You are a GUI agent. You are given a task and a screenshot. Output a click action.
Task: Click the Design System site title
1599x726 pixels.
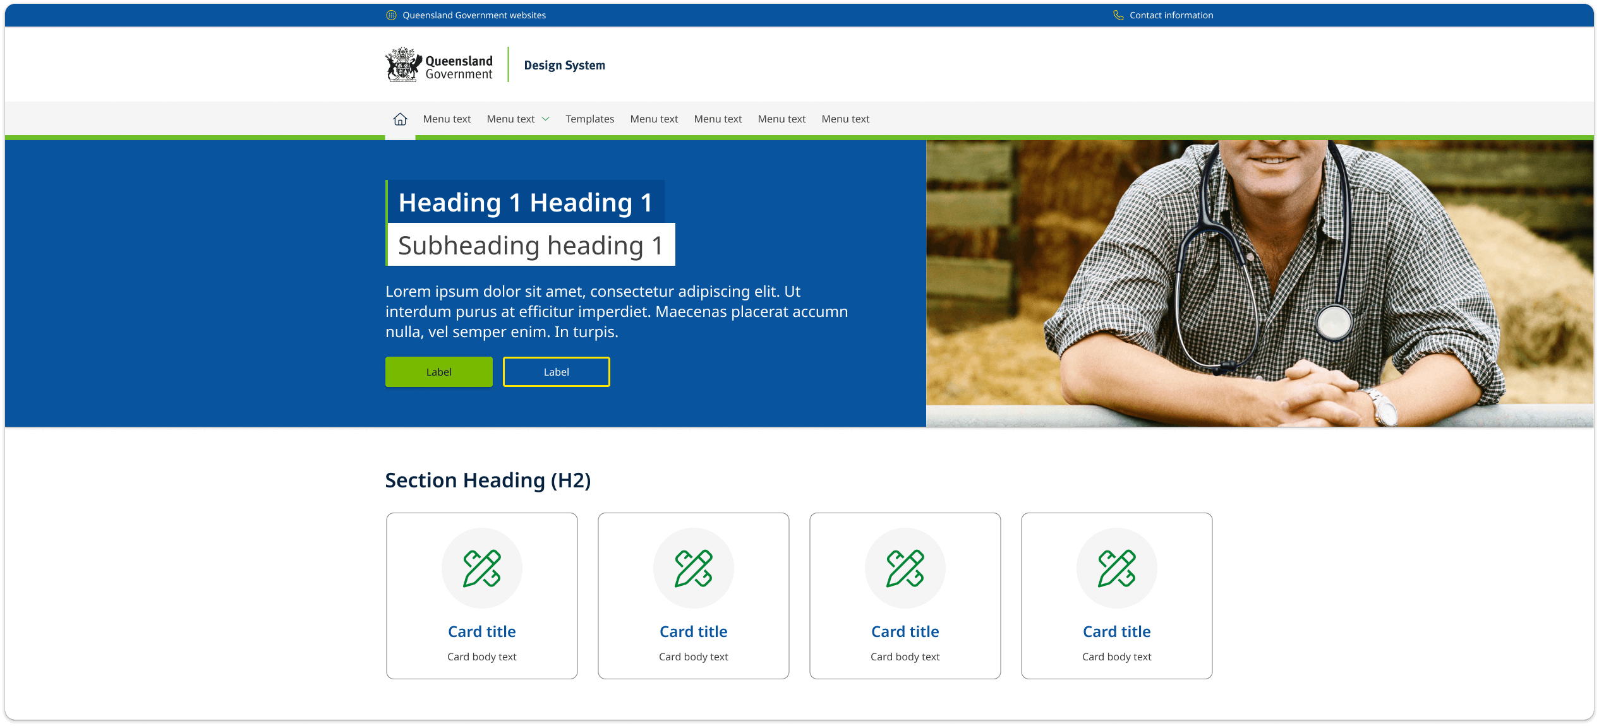[564, 65]
